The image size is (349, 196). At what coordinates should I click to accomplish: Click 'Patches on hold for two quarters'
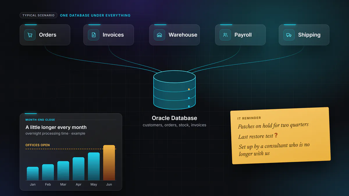click(x=273, y=126)
